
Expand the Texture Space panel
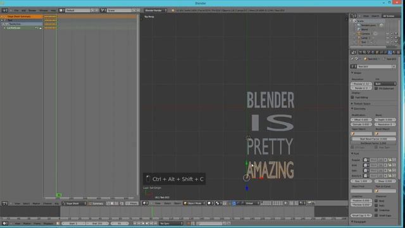coord(361,104)
